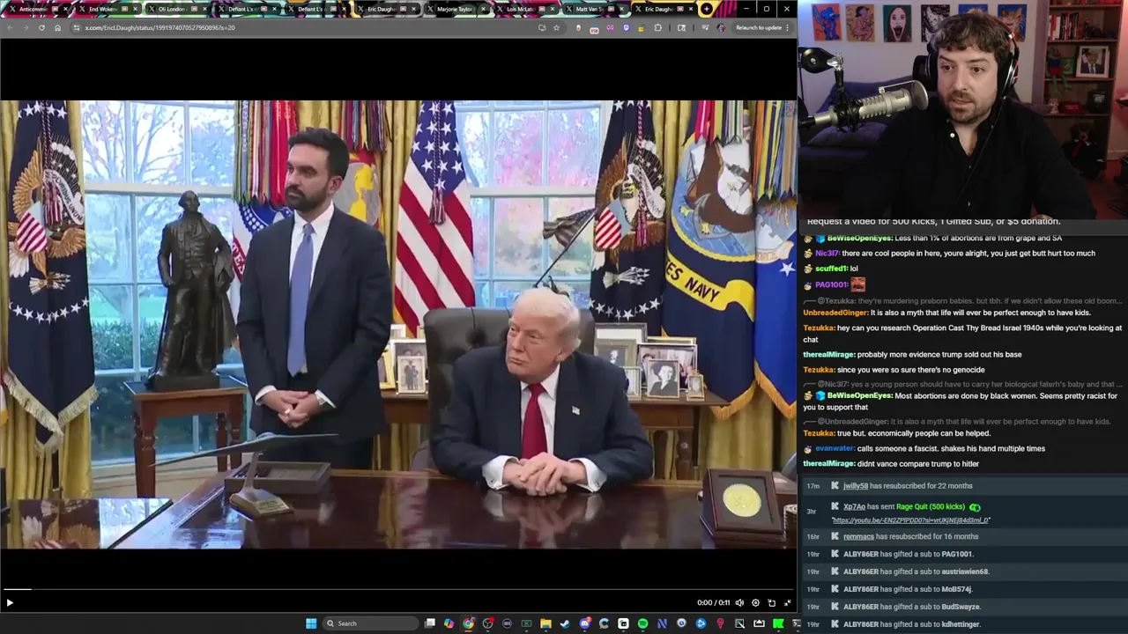Open File Explorer folder icon in taskbar

546,623
